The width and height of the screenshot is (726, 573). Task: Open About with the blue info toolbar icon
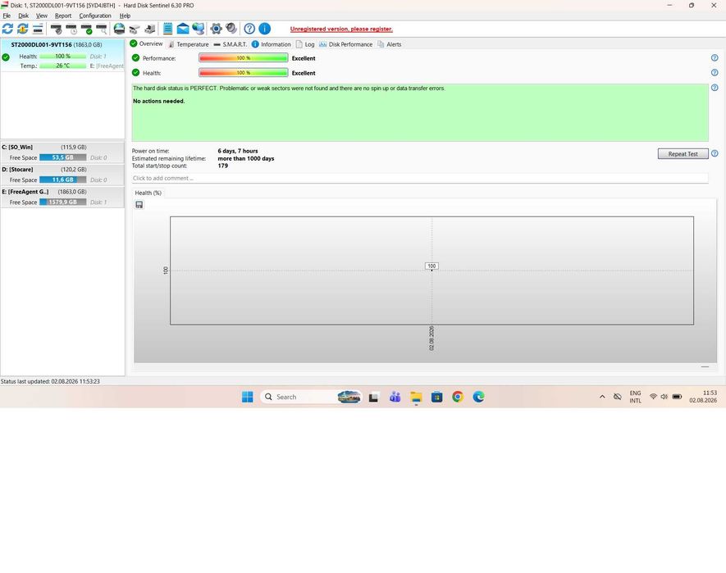click(264, 29)
